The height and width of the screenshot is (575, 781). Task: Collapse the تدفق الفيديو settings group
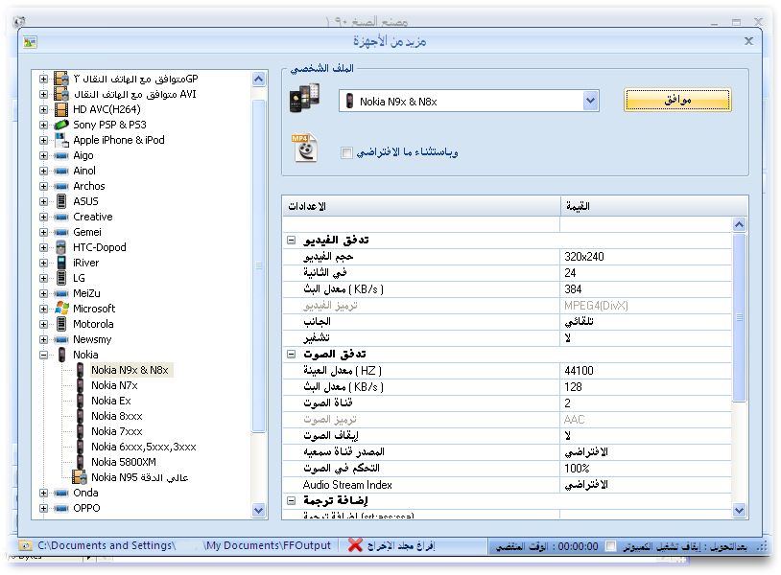click(292, 241)
